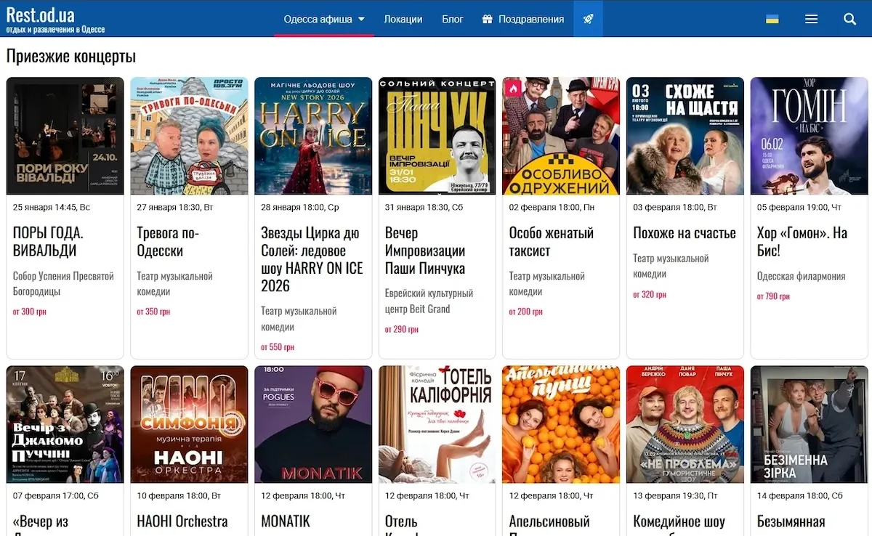Click the Схоже на щастя poster
This screenshot has height=536, width=872.
685,136
